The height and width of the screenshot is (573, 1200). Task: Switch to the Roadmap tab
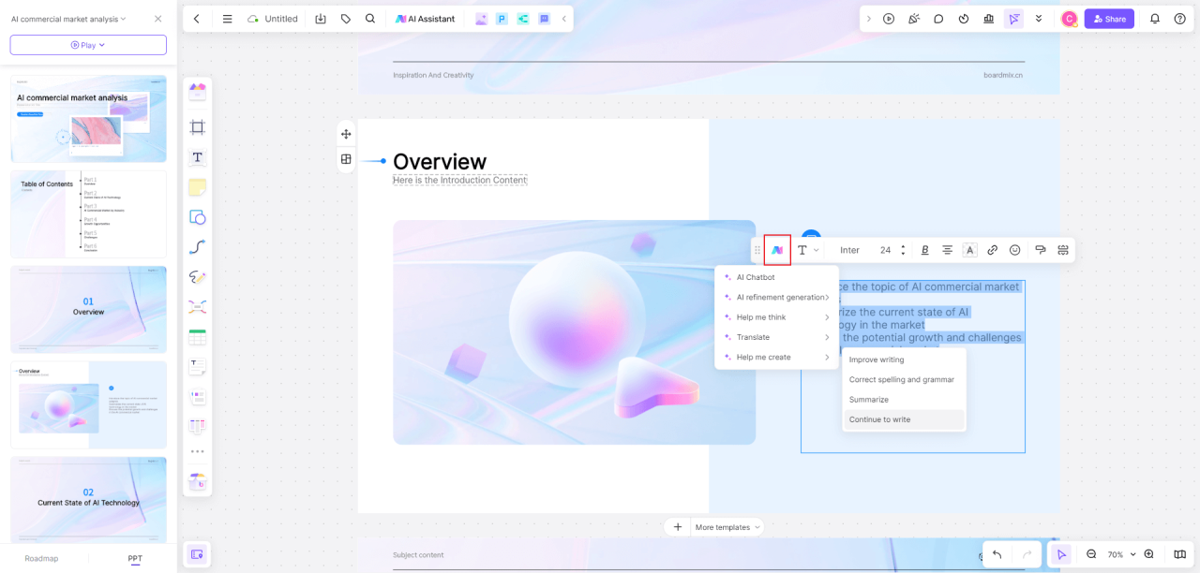click(x=41, y=558)
